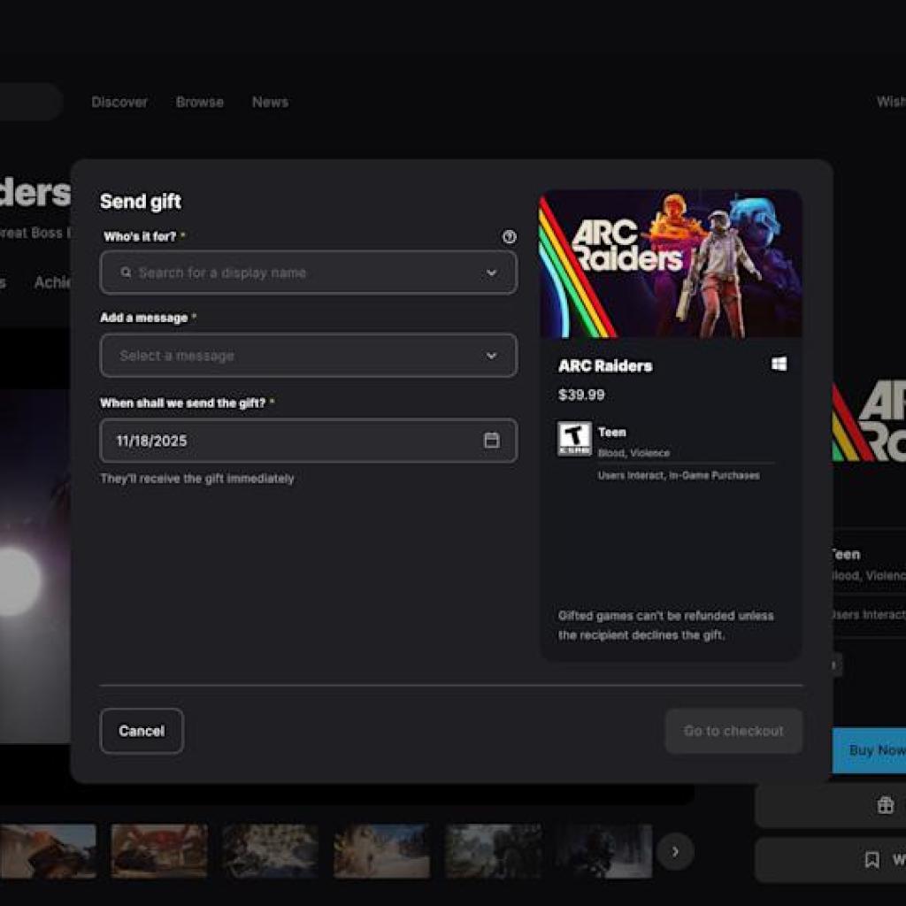Open the News page

(x=270, y=102)
